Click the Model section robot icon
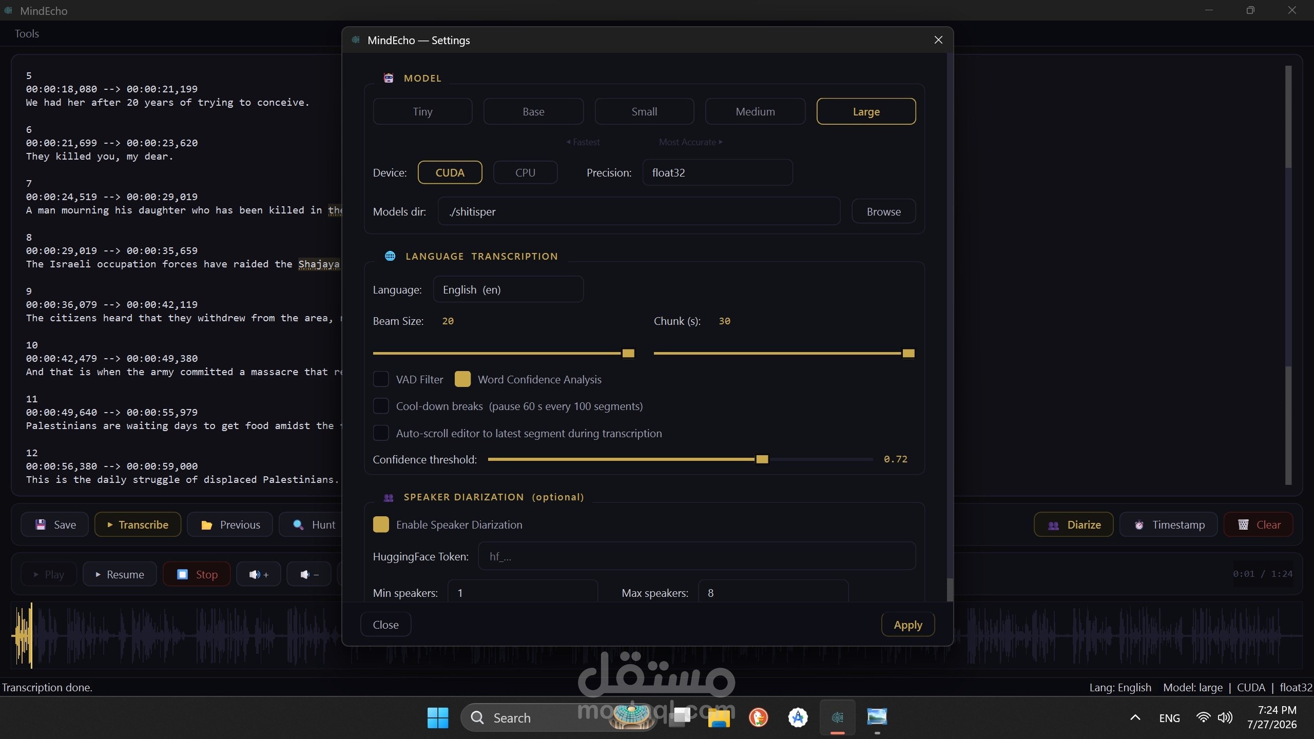 pos(389,78)
